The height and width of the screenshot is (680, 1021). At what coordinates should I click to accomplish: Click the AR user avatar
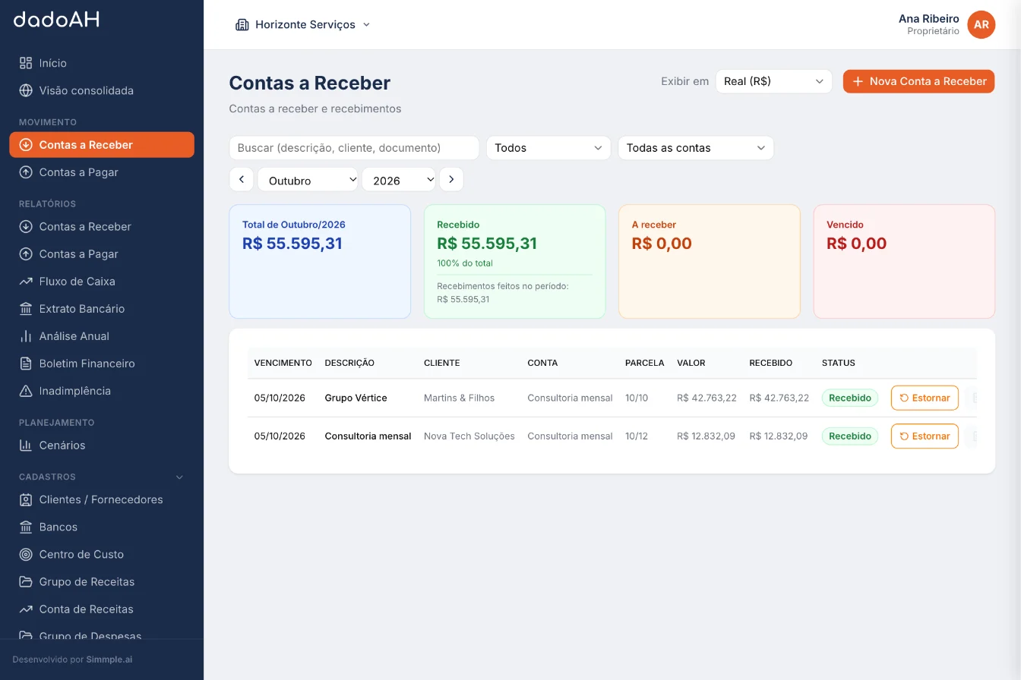(981, 24)
